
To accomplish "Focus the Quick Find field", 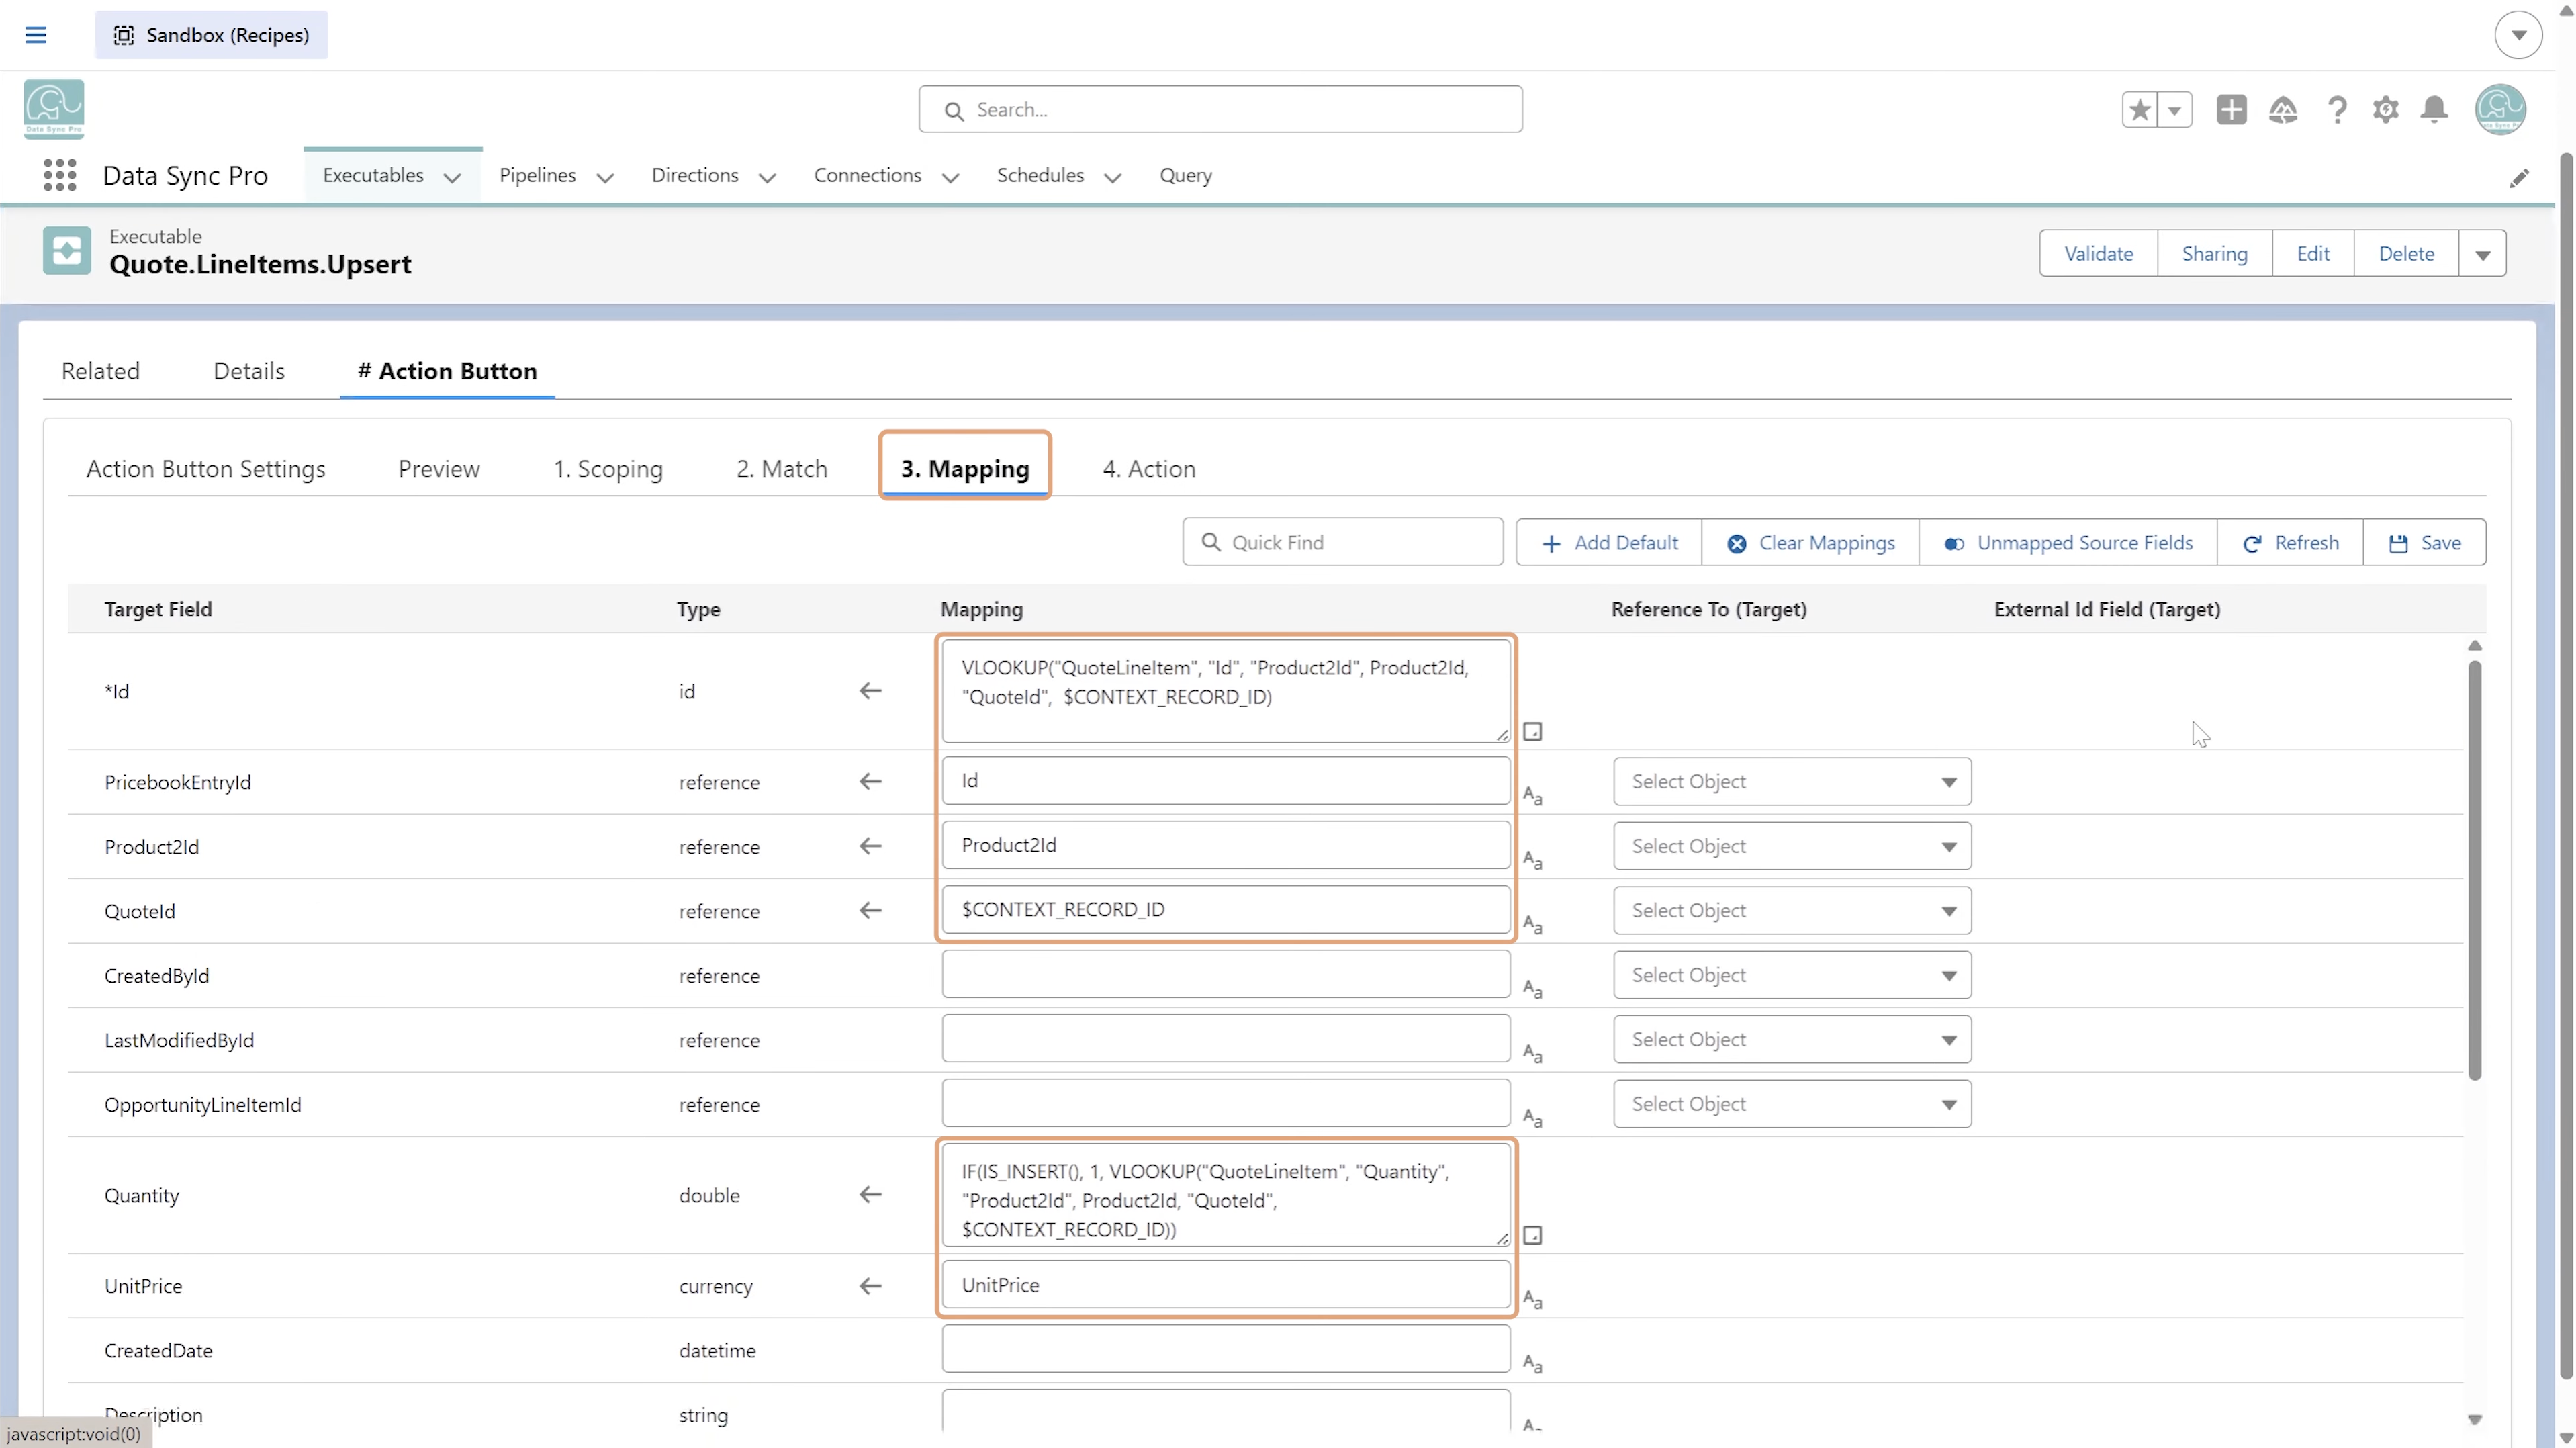I will click(x=1342, y=542).
